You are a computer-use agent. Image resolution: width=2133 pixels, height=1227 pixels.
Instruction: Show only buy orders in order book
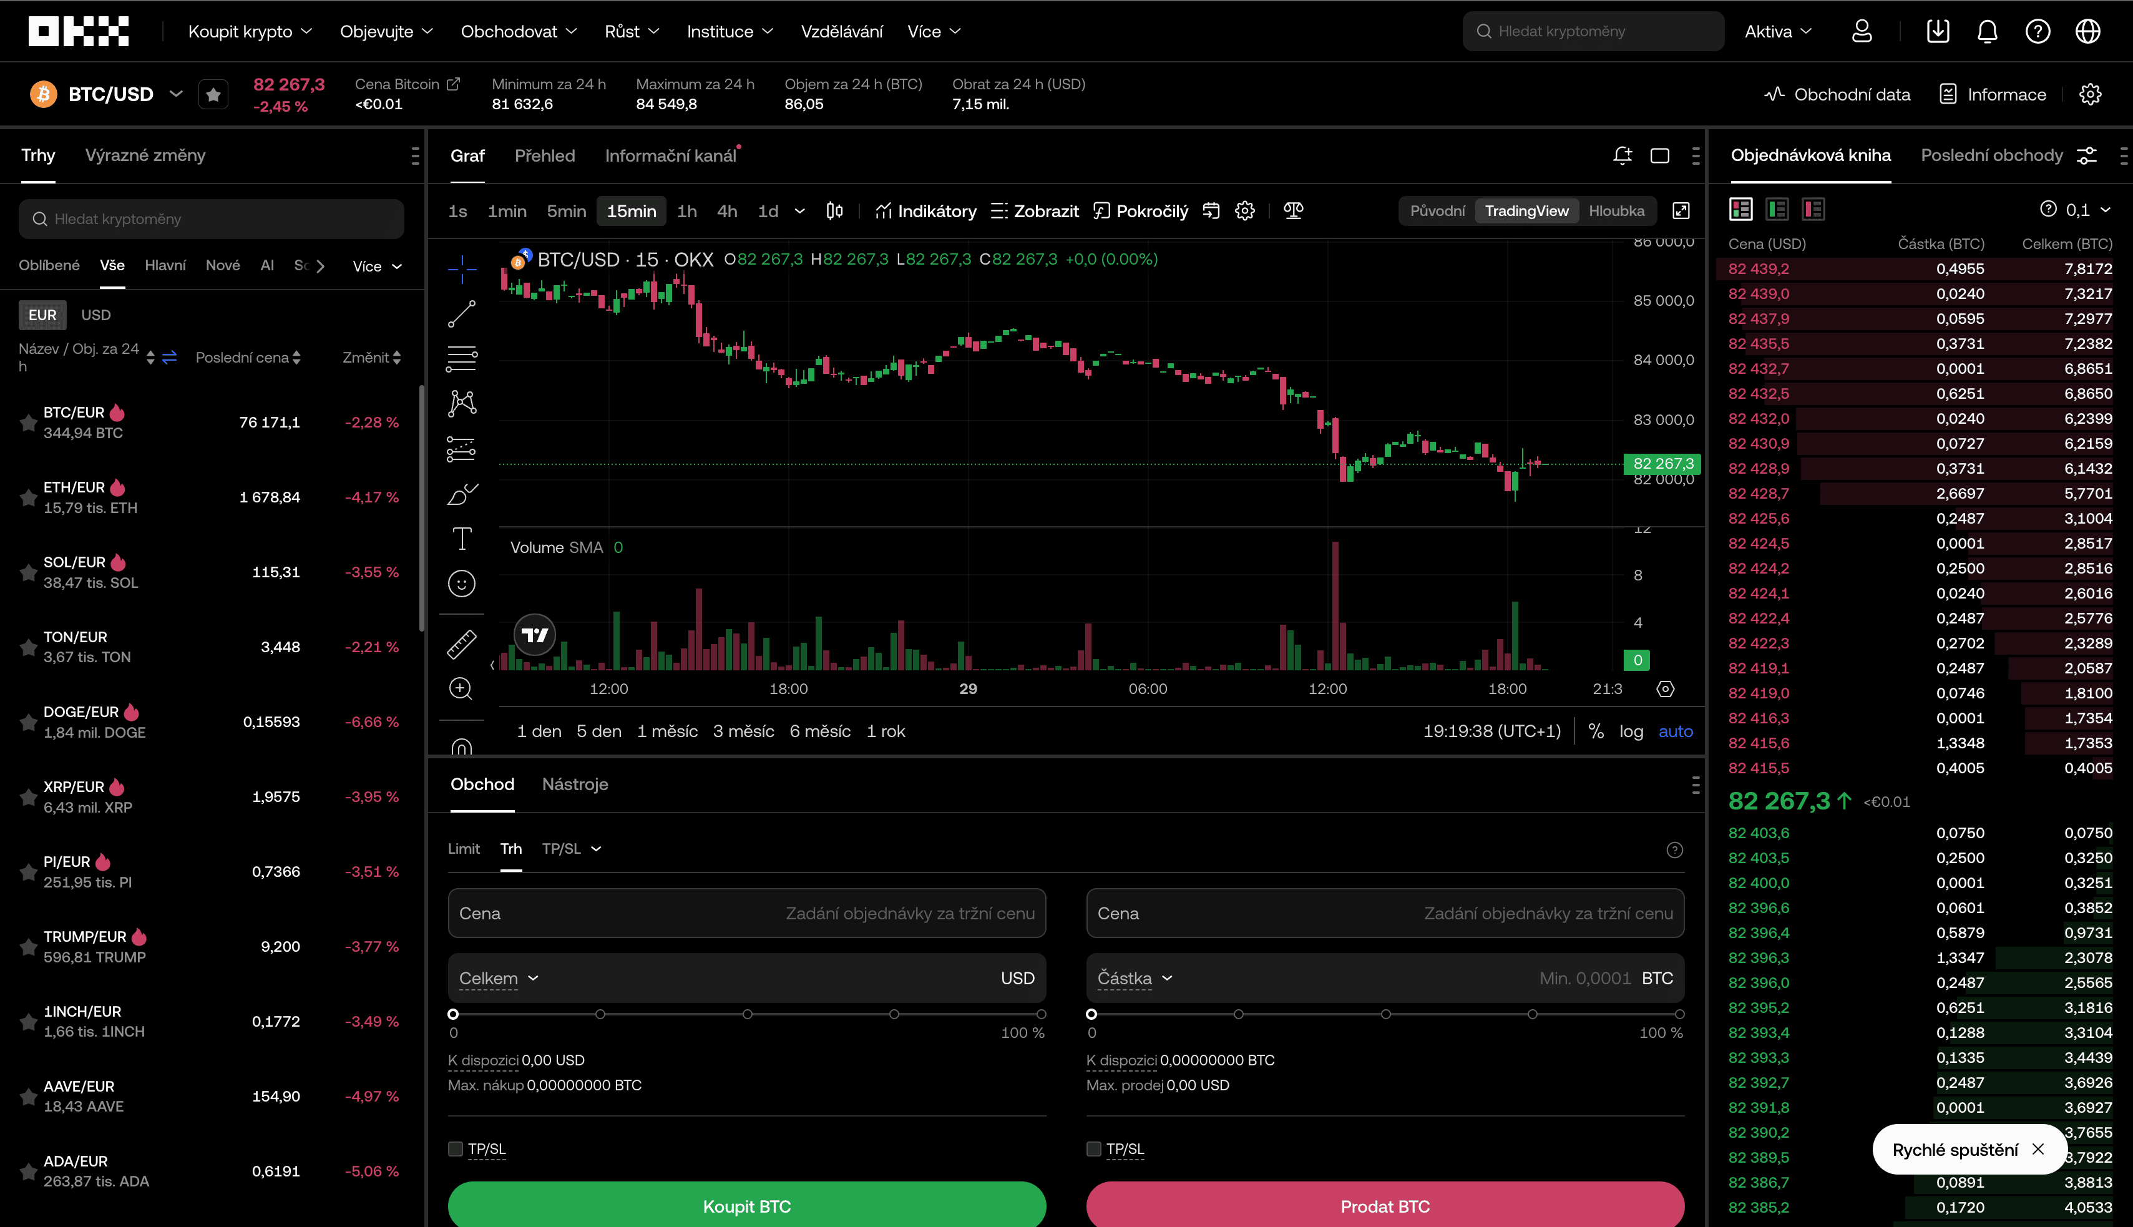pos(1777,209)
